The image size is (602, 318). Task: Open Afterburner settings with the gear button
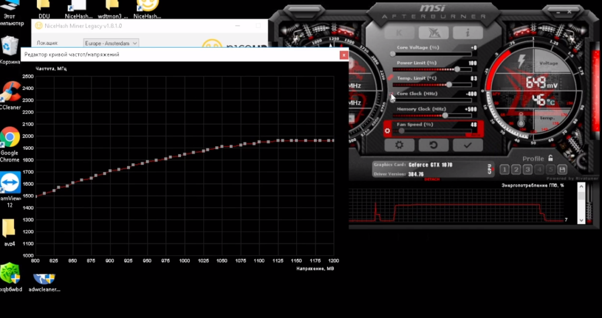pyautogui.click(x=400, y=145)
